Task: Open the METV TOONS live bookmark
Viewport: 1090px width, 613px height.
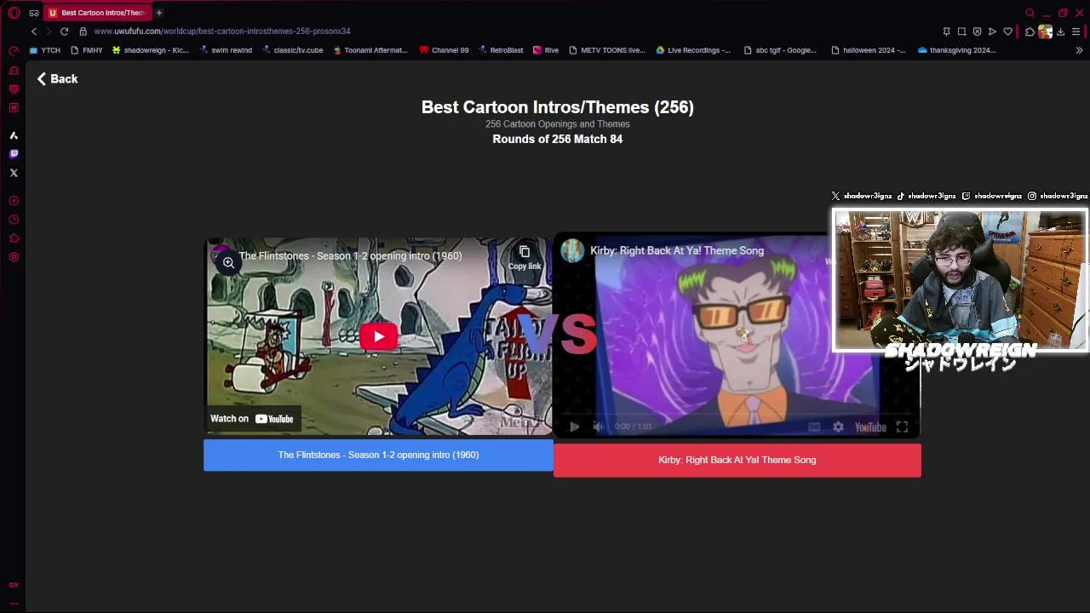Action: point(607,50)
